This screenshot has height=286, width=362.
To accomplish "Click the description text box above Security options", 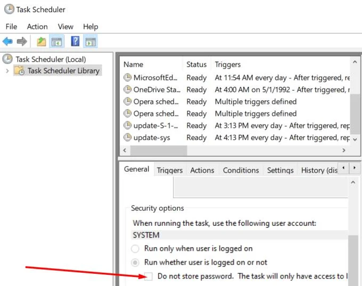I will tap(260, 187).
